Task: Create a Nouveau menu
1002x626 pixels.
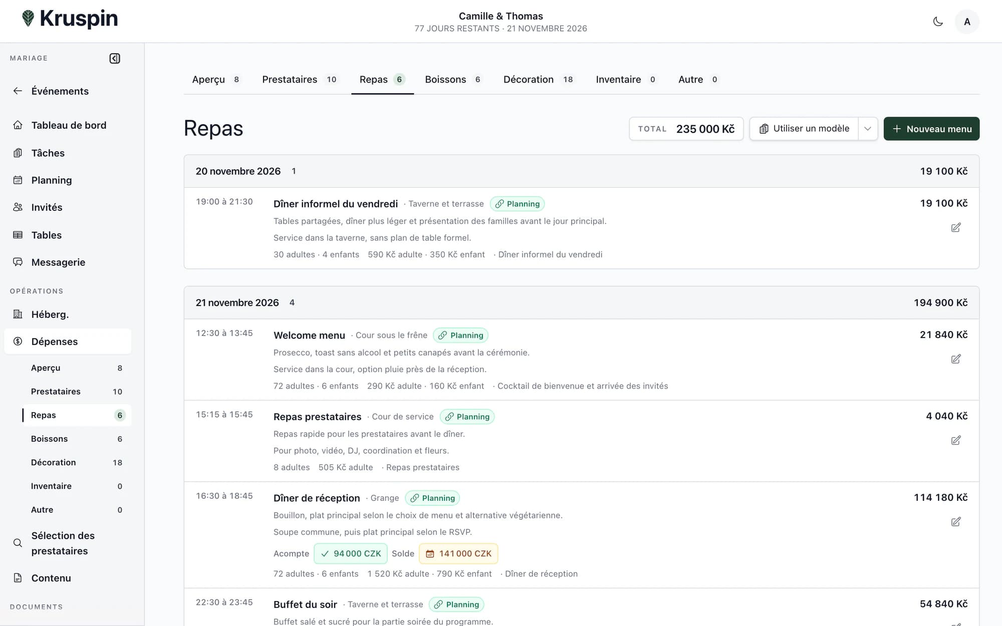Action: pyautogui.click(x=931, y=129)
